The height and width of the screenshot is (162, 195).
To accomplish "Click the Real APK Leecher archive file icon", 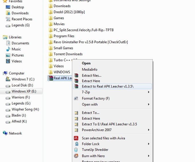I will [50, 78].
